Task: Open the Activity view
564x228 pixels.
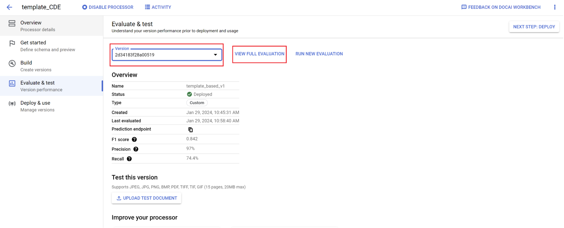Action: 158,7
